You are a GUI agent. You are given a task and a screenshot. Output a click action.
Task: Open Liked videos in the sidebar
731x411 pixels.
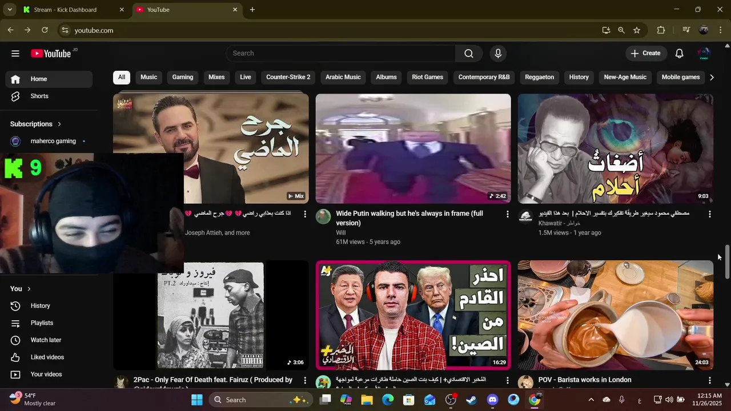pyautogui.click(x=49, y=357)
